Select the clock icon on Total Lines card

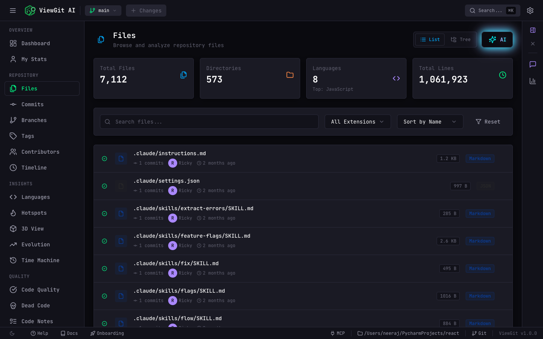tap(503, 75)
